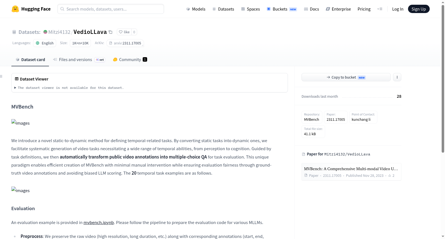This screenshot has width=445, height=239.
Task: Open the Models page
Action: pyautogui.click(x=196, y=9)
